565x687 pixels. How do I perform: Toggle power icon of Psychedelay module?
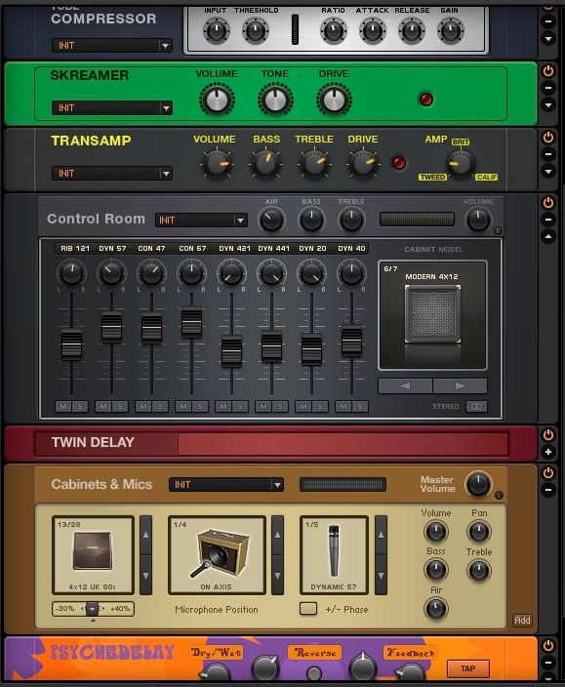point(547,645)
